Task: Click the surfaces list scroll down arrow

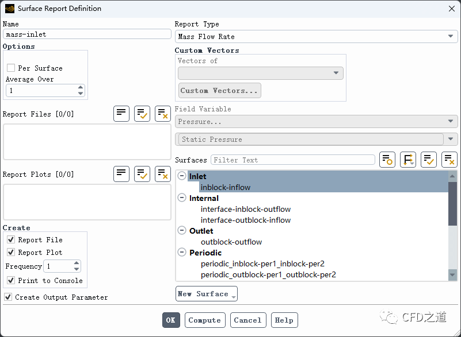Action: (x=452, y=275)
